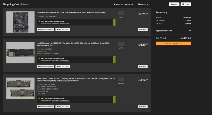Open the GIGABYTE Z490 GAMING X title
The image size is (212, 115).
click(x=71, y=12)
